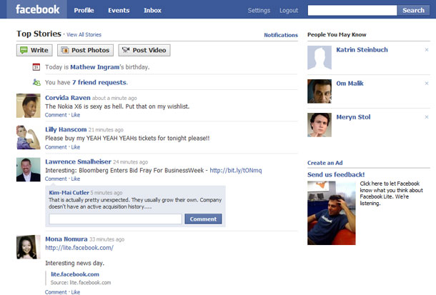Screen dimensions: 436x295
Task: Dismiss the Katrin Steinbuch suggestion
Action: [x=427, y=50]
